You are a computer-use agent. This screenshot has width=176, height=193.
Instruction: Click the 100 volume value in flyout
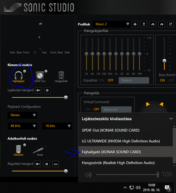click(167, 175)
